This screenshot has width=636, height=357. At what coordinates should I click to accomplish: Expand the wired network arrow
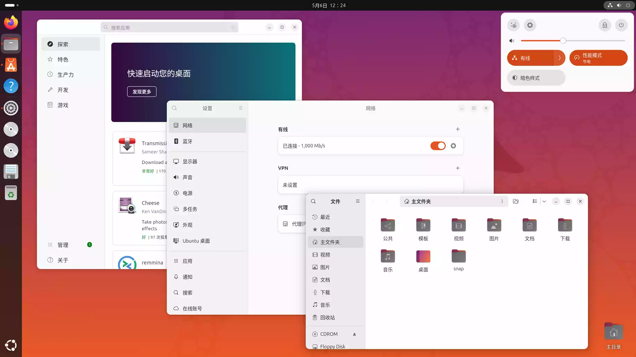559,58
